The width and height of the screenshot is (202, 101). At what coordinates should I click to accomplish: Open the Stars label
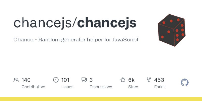click(133, 87)
